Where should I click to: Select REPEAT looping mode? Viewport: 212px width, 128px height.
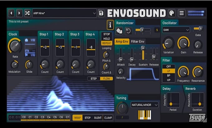click(107, 43)
